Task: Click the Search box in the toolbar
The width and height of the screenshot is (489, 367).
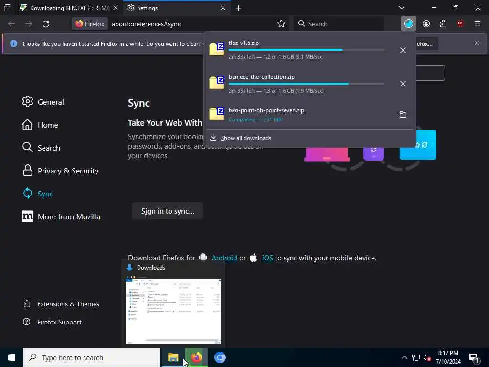Action: (x=339, y=24)
